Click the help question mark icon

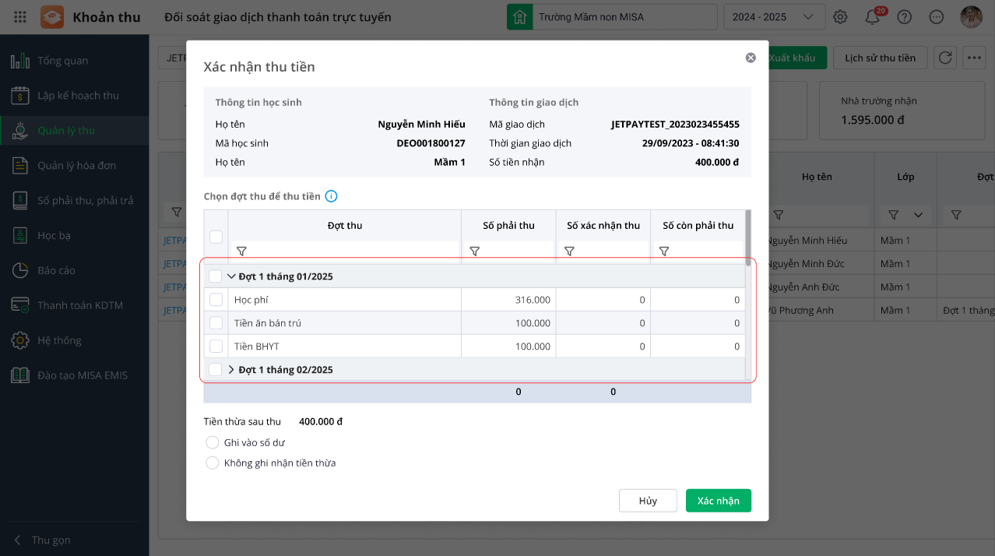(904, 17)
